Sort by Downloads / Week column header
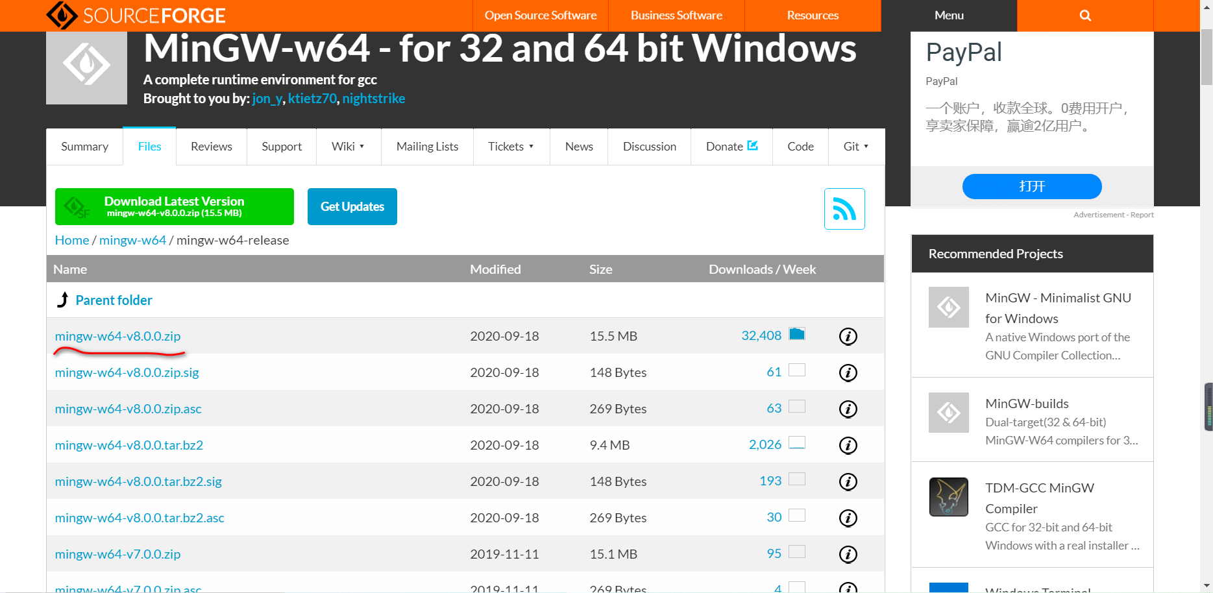The image size is (1213, 593). coord(762,269)
